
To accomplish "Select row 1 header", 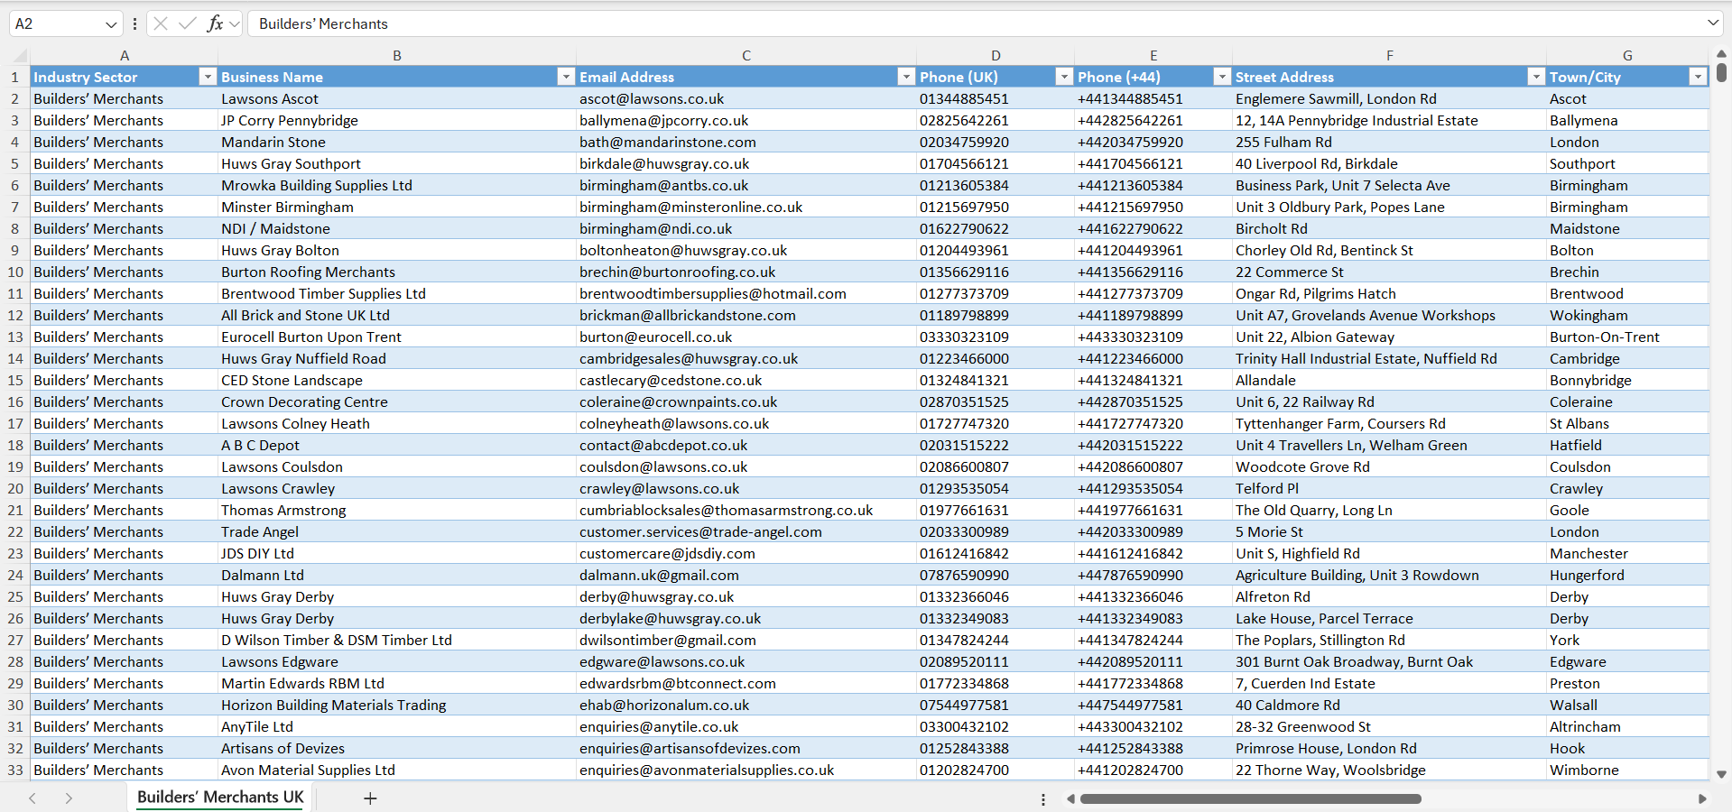I will click(x=15, y=78).
